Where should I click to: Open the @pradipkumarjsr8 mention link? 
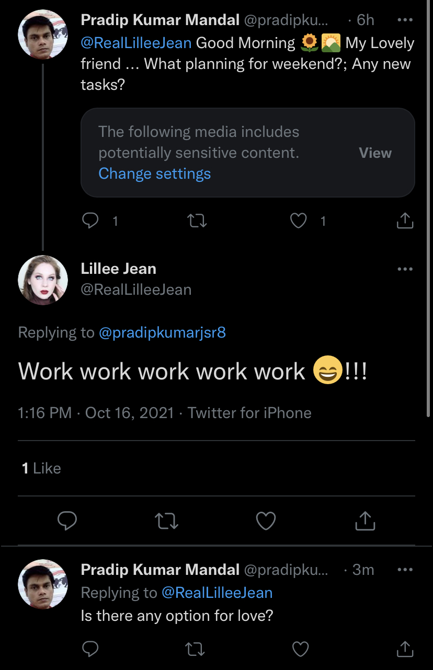point(162,332)
